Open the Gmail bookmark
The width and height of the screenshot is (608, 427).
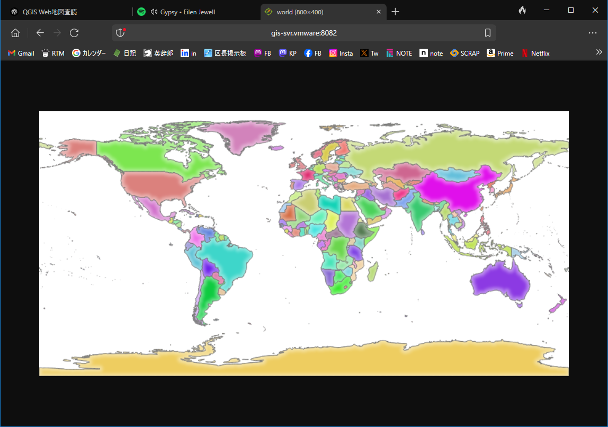(x=21, y=53)
